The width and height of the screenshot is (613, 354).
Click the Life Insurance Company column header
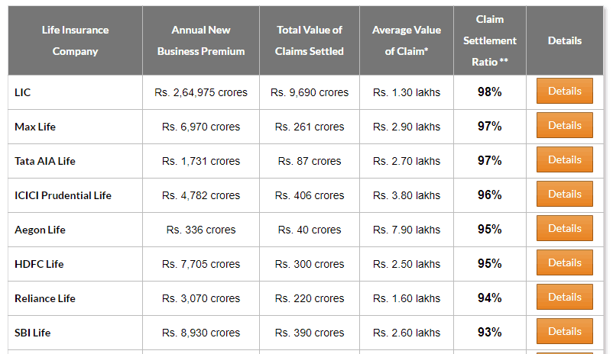[75, 40]
